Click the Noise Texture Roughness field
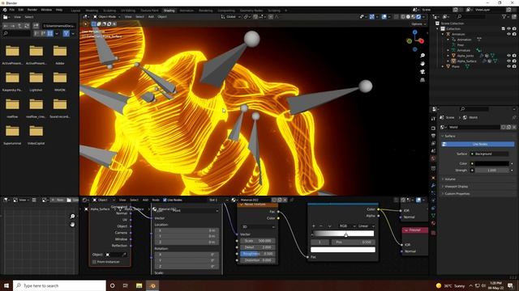This screenshot has height=291, width=519. click(x=259, y=254)
